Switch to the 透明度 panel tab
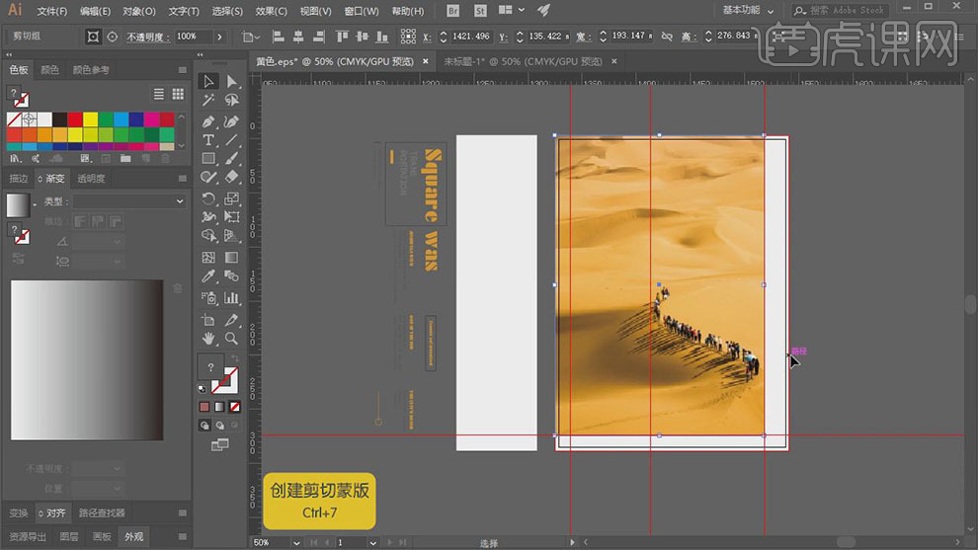Viewport: 978px width, 550px height. coord(91,179)
